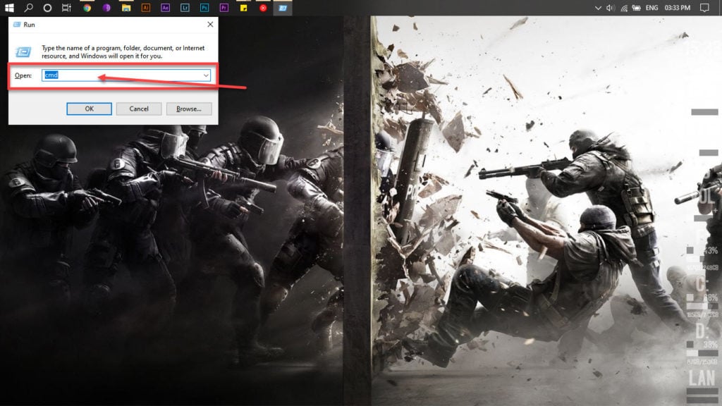722x406 pixels.
Task: Show hidden system tray icons
Action: click(x=598, y=8)
